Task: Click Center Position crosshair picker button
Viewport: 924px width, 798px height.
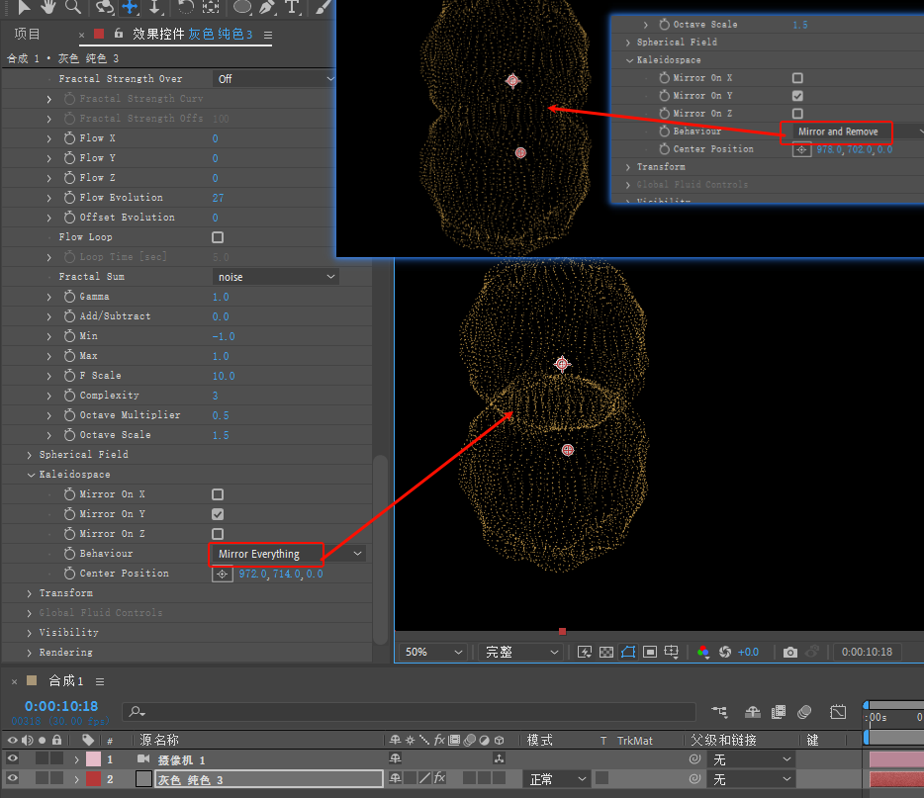Action: pyautogui.click(x=223, y=574)
